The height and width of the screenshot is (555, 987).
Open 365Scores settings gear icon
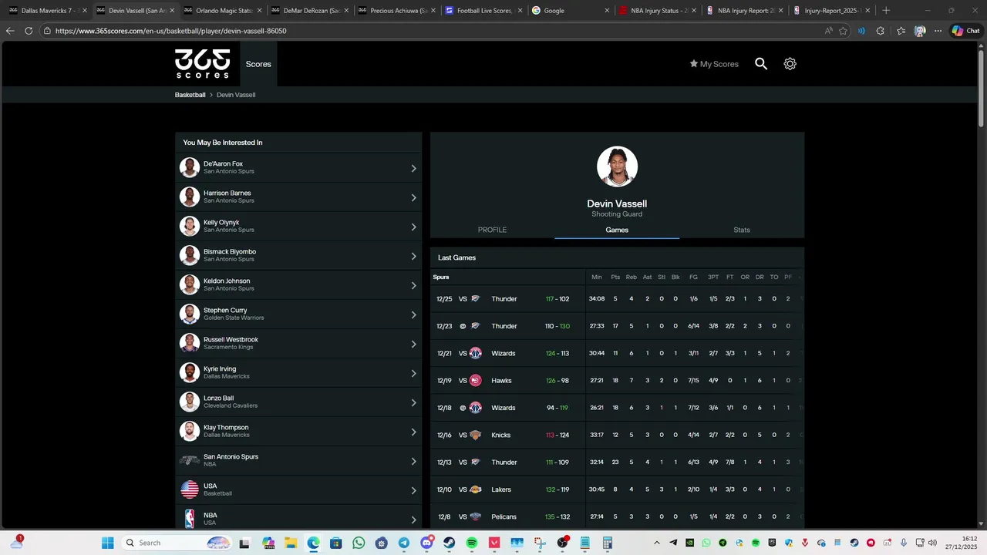click(x=790, y=64)
